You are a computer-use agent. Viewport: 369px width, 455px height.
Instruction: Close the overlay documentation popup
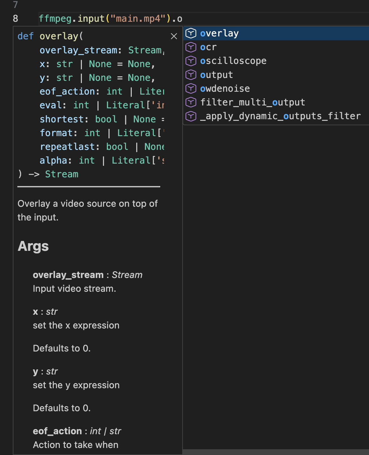(174, 36)
